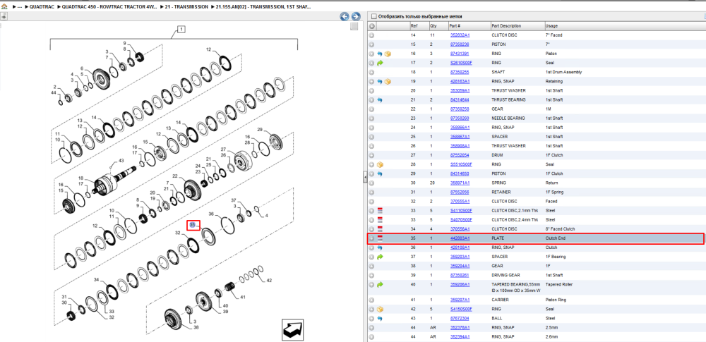Open the 21.155.AN[02] breadcrumb
This screenshot has width=706, height=342.
[x=263, y=8]
